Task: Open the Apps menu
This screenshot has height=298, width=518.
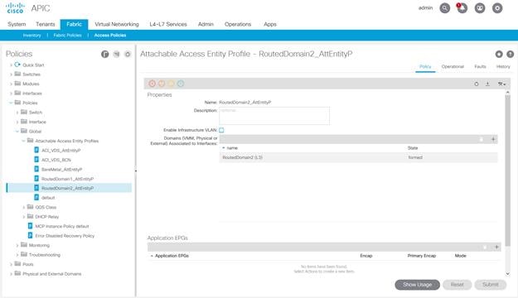Action: coord(270,24)
